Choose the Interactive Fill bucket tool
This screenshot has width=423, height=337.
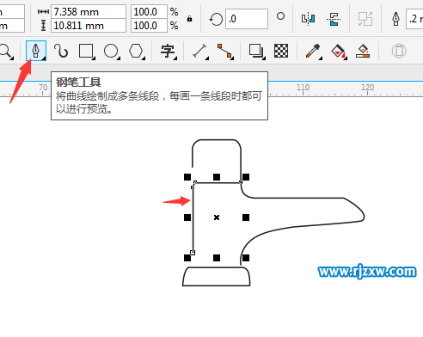339,52
